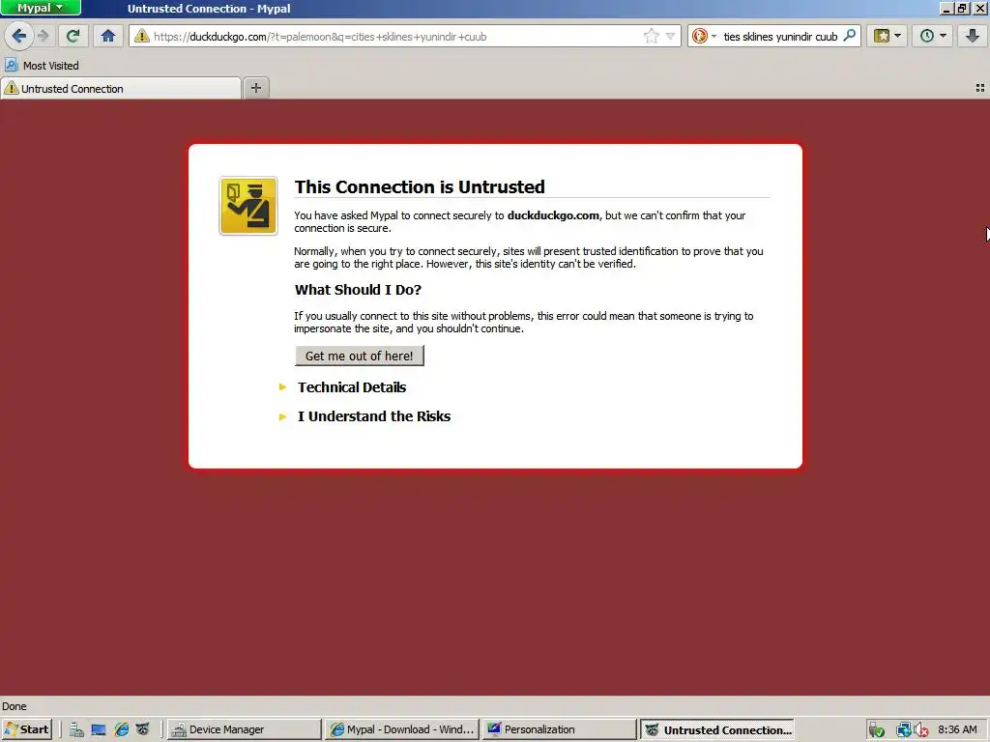Open the History clock menu button
The image size is (990, 742).
click(x=933, y=36)
